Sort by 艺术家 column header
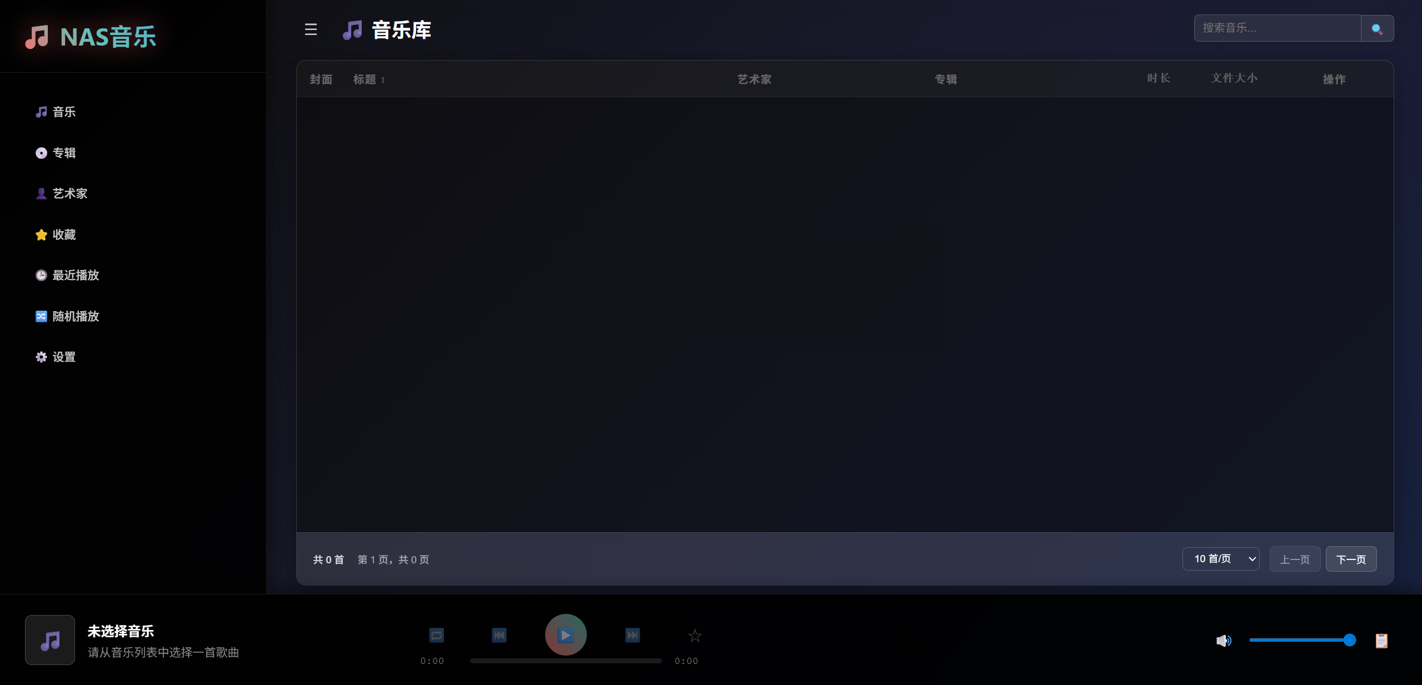 click(x=754, y=79)
